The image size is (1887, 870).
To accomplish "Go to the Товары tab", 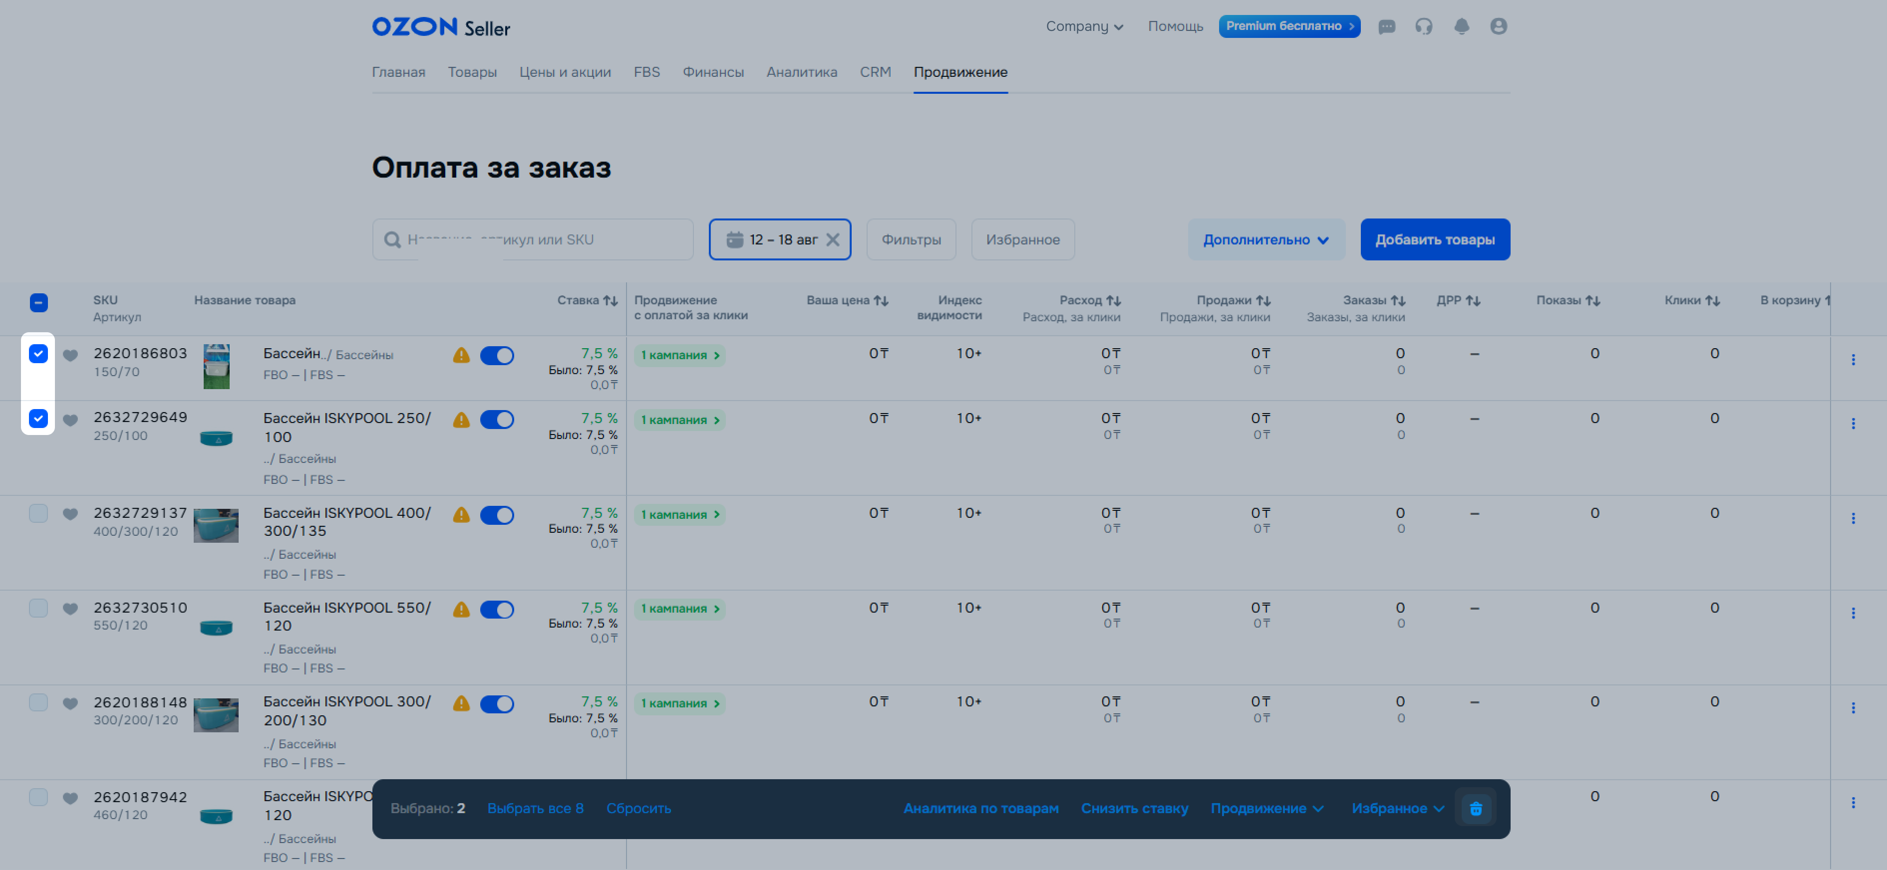I will (472, 72).
